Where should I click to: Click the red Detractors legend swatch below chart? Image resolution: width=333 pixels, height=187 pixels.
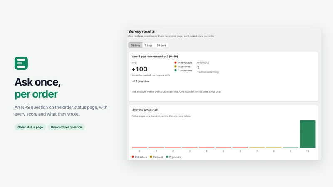(x=132, y=157)
